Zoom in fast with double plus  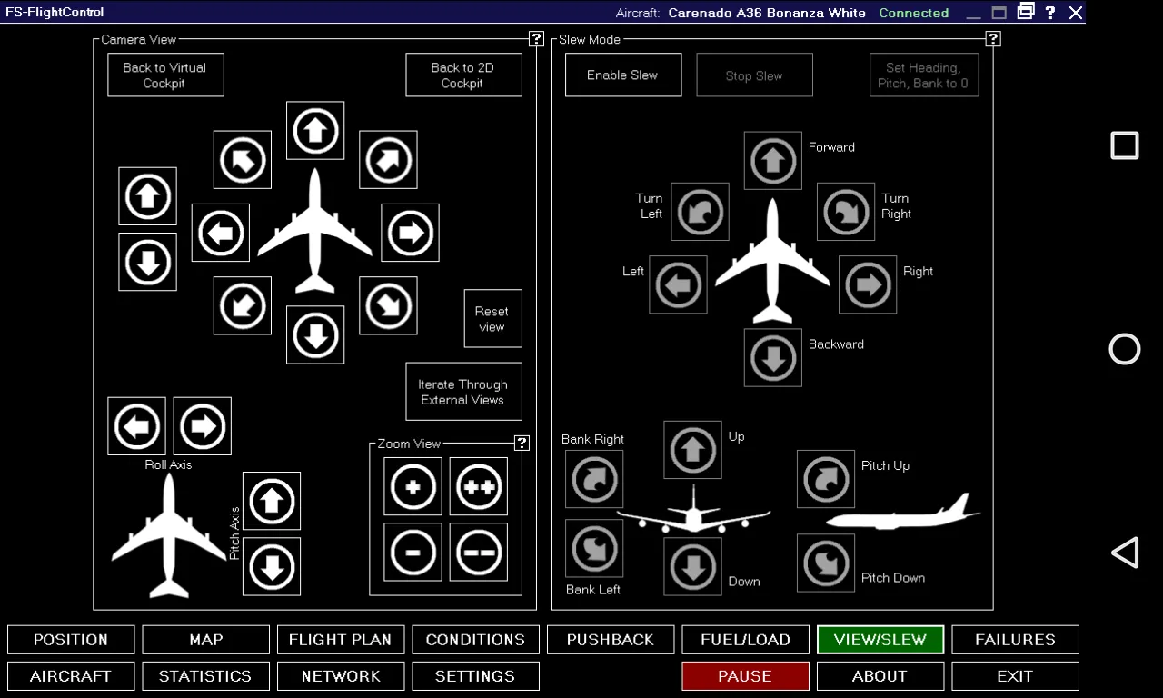pyautogui.click(x=478, y=487)
